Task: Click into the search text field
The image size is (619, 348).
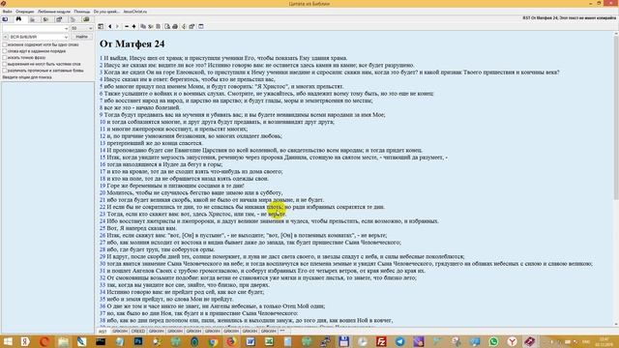Action: [33, 28]
